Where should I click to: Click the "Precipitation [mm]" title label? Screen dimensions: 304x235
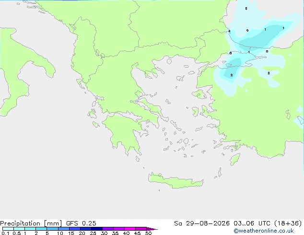click(31, 223)
